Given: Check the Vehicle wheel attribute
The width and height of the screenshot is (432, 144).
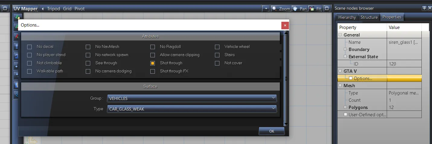Looking at the screenshot, I should [x=217, y=47].
